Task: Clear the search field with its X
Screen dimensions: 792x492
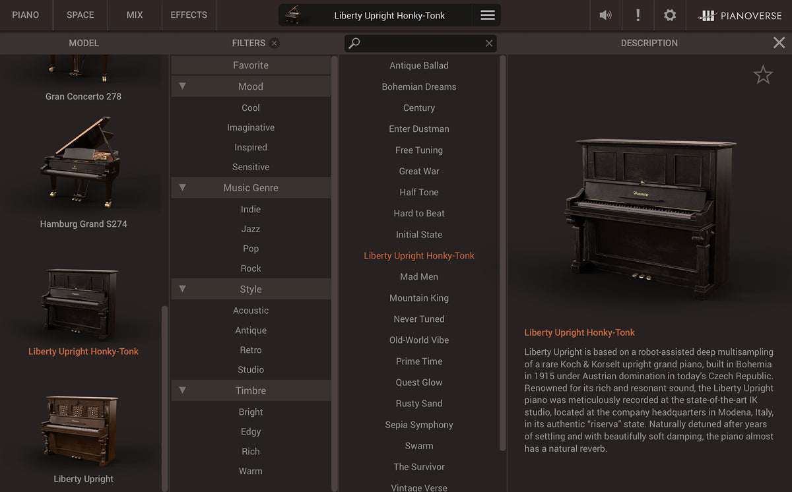Action: (x=489, y=43)
